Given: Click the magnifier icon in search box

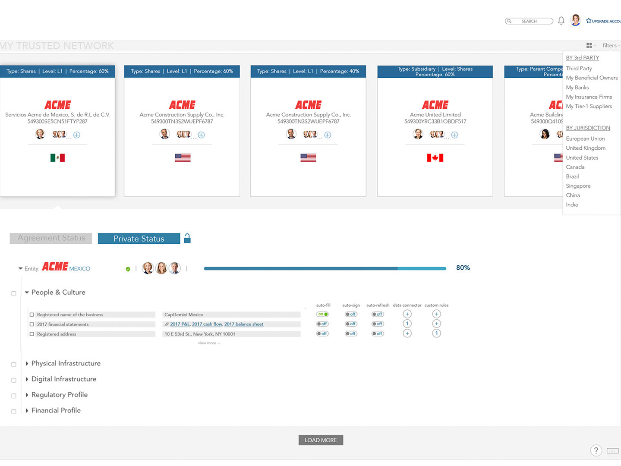Looking at the screenshot, I should pos(509,21).
